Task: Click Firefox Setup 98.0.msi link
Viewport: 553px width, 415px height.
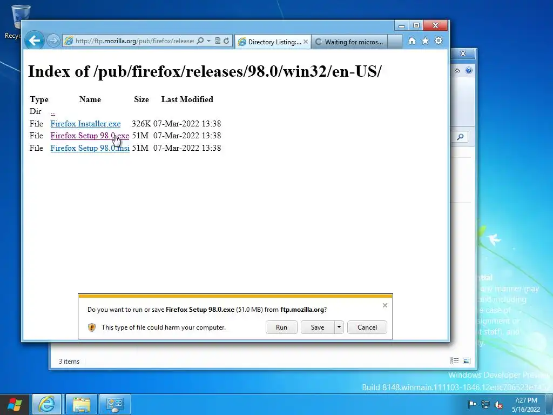Action: (90, 148)
